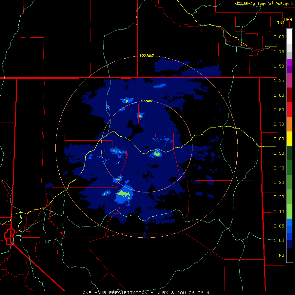The image size is (295, 295).
Task: Click the 0.70 legend value
Action: (279, 124)
